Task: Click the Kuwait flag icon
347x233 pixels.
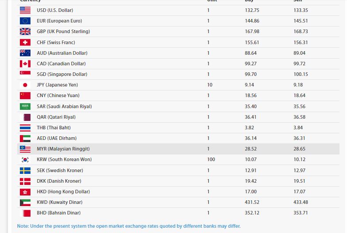Action: click(25, 202)
